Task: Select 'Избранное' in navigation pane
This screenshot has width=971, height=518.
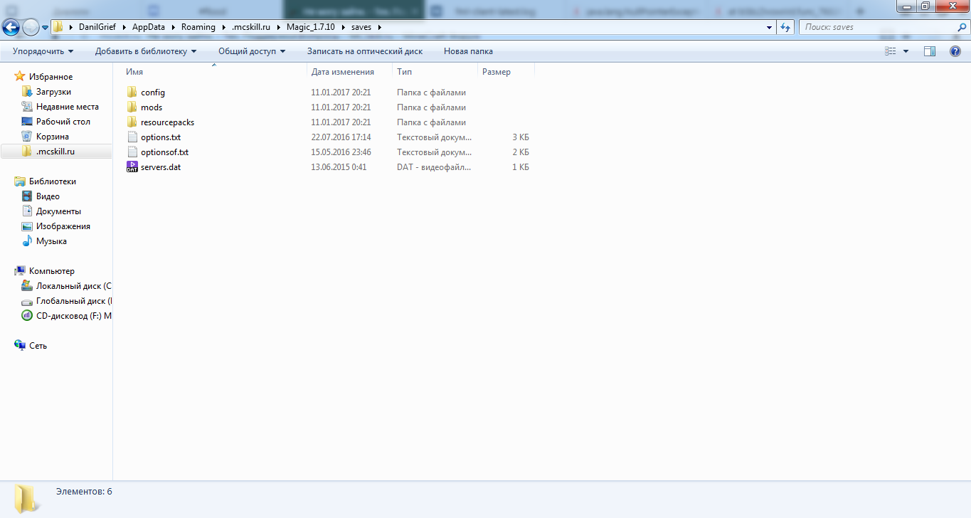Action: click(51, 77)
